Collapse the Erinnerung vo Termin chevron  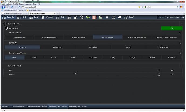tap(180, 53)
